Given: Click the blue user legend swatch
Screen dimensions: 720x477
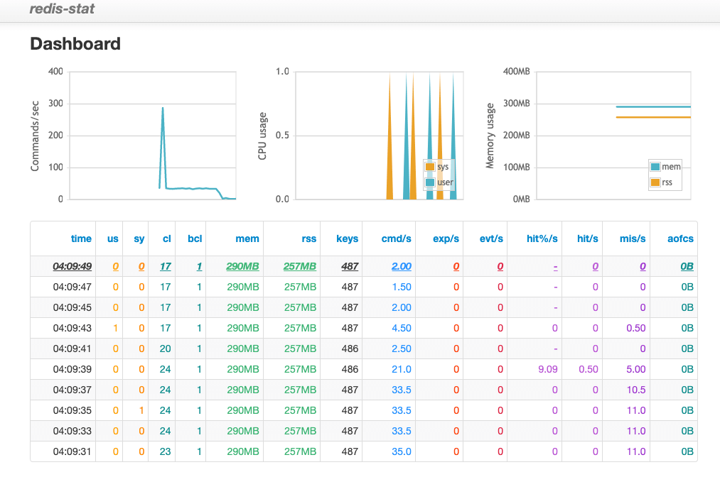Looking at the screenshot, I should point(430,182).
